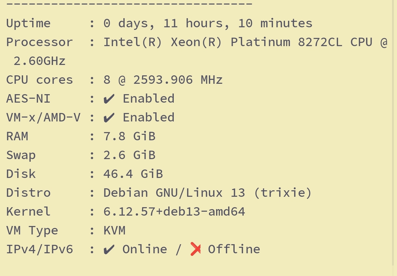
Task: Click the CPU cores label
Action: (39, 80)
